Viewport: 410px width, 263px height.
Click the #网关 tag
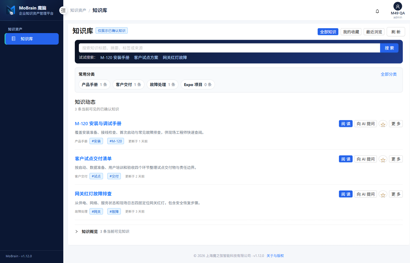tap(96, 211)
